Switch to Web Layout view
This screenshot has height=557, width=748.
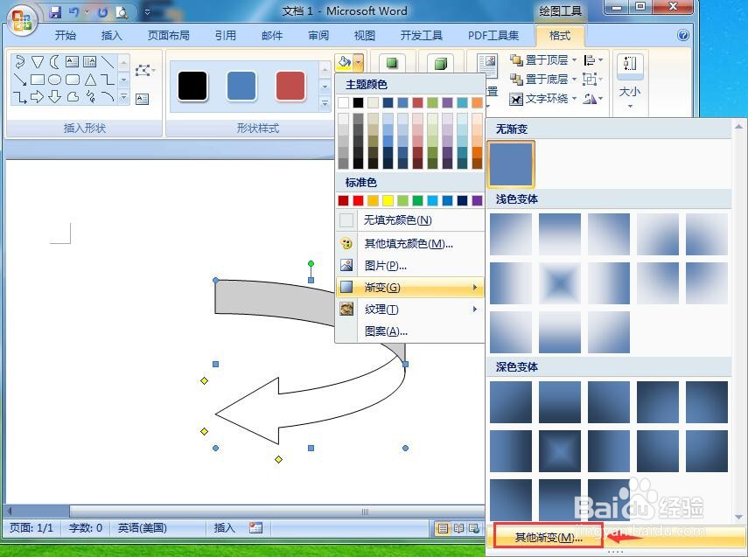click(x=473, y=528)
